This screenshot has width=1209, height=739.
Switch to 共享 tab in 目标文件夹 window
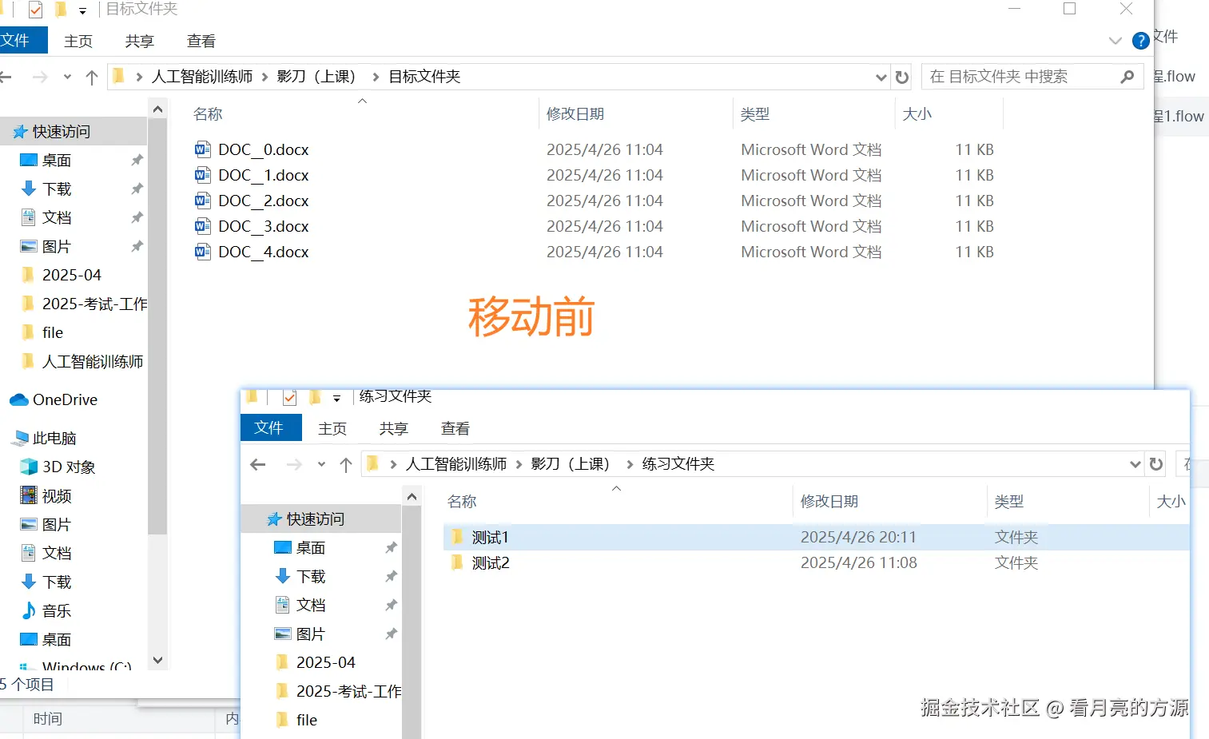140,41
